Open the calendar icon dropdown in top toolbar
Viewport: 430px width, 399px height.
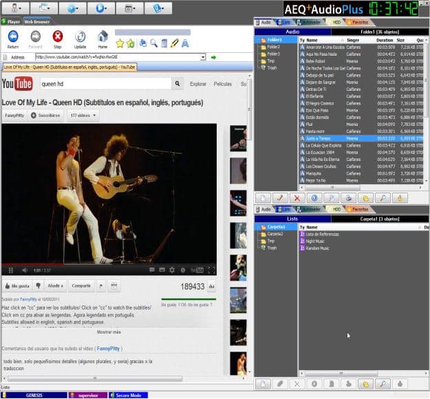point(130,8)
